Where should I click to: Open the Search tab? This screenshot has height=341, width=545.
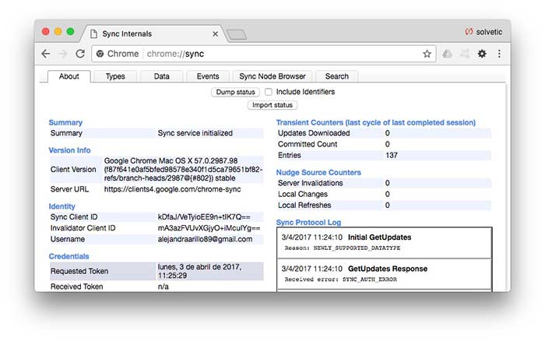tap(336, 76)
